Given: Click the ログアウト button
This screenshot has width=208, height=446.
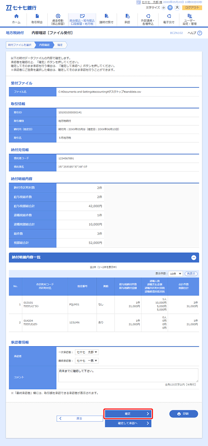Looking at the screenshot, I should click(192, 8).
